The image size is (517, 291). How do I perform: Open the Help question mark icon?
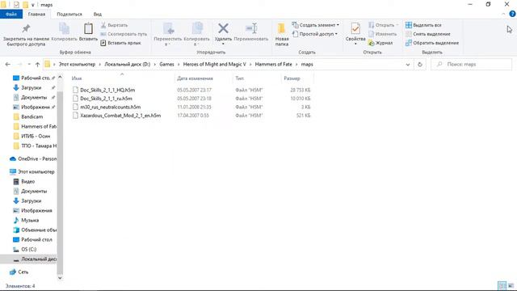[512, 14]
